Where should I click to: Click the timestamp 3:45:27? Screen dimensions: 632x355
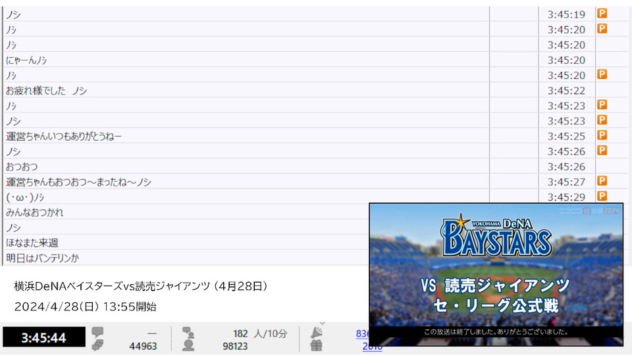(x=566, y=182)
